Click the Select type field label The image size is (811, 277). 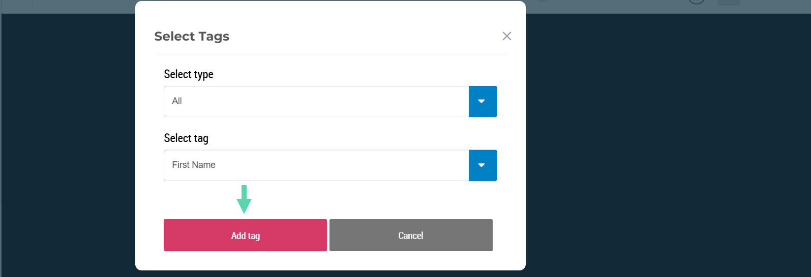(189, 75)
